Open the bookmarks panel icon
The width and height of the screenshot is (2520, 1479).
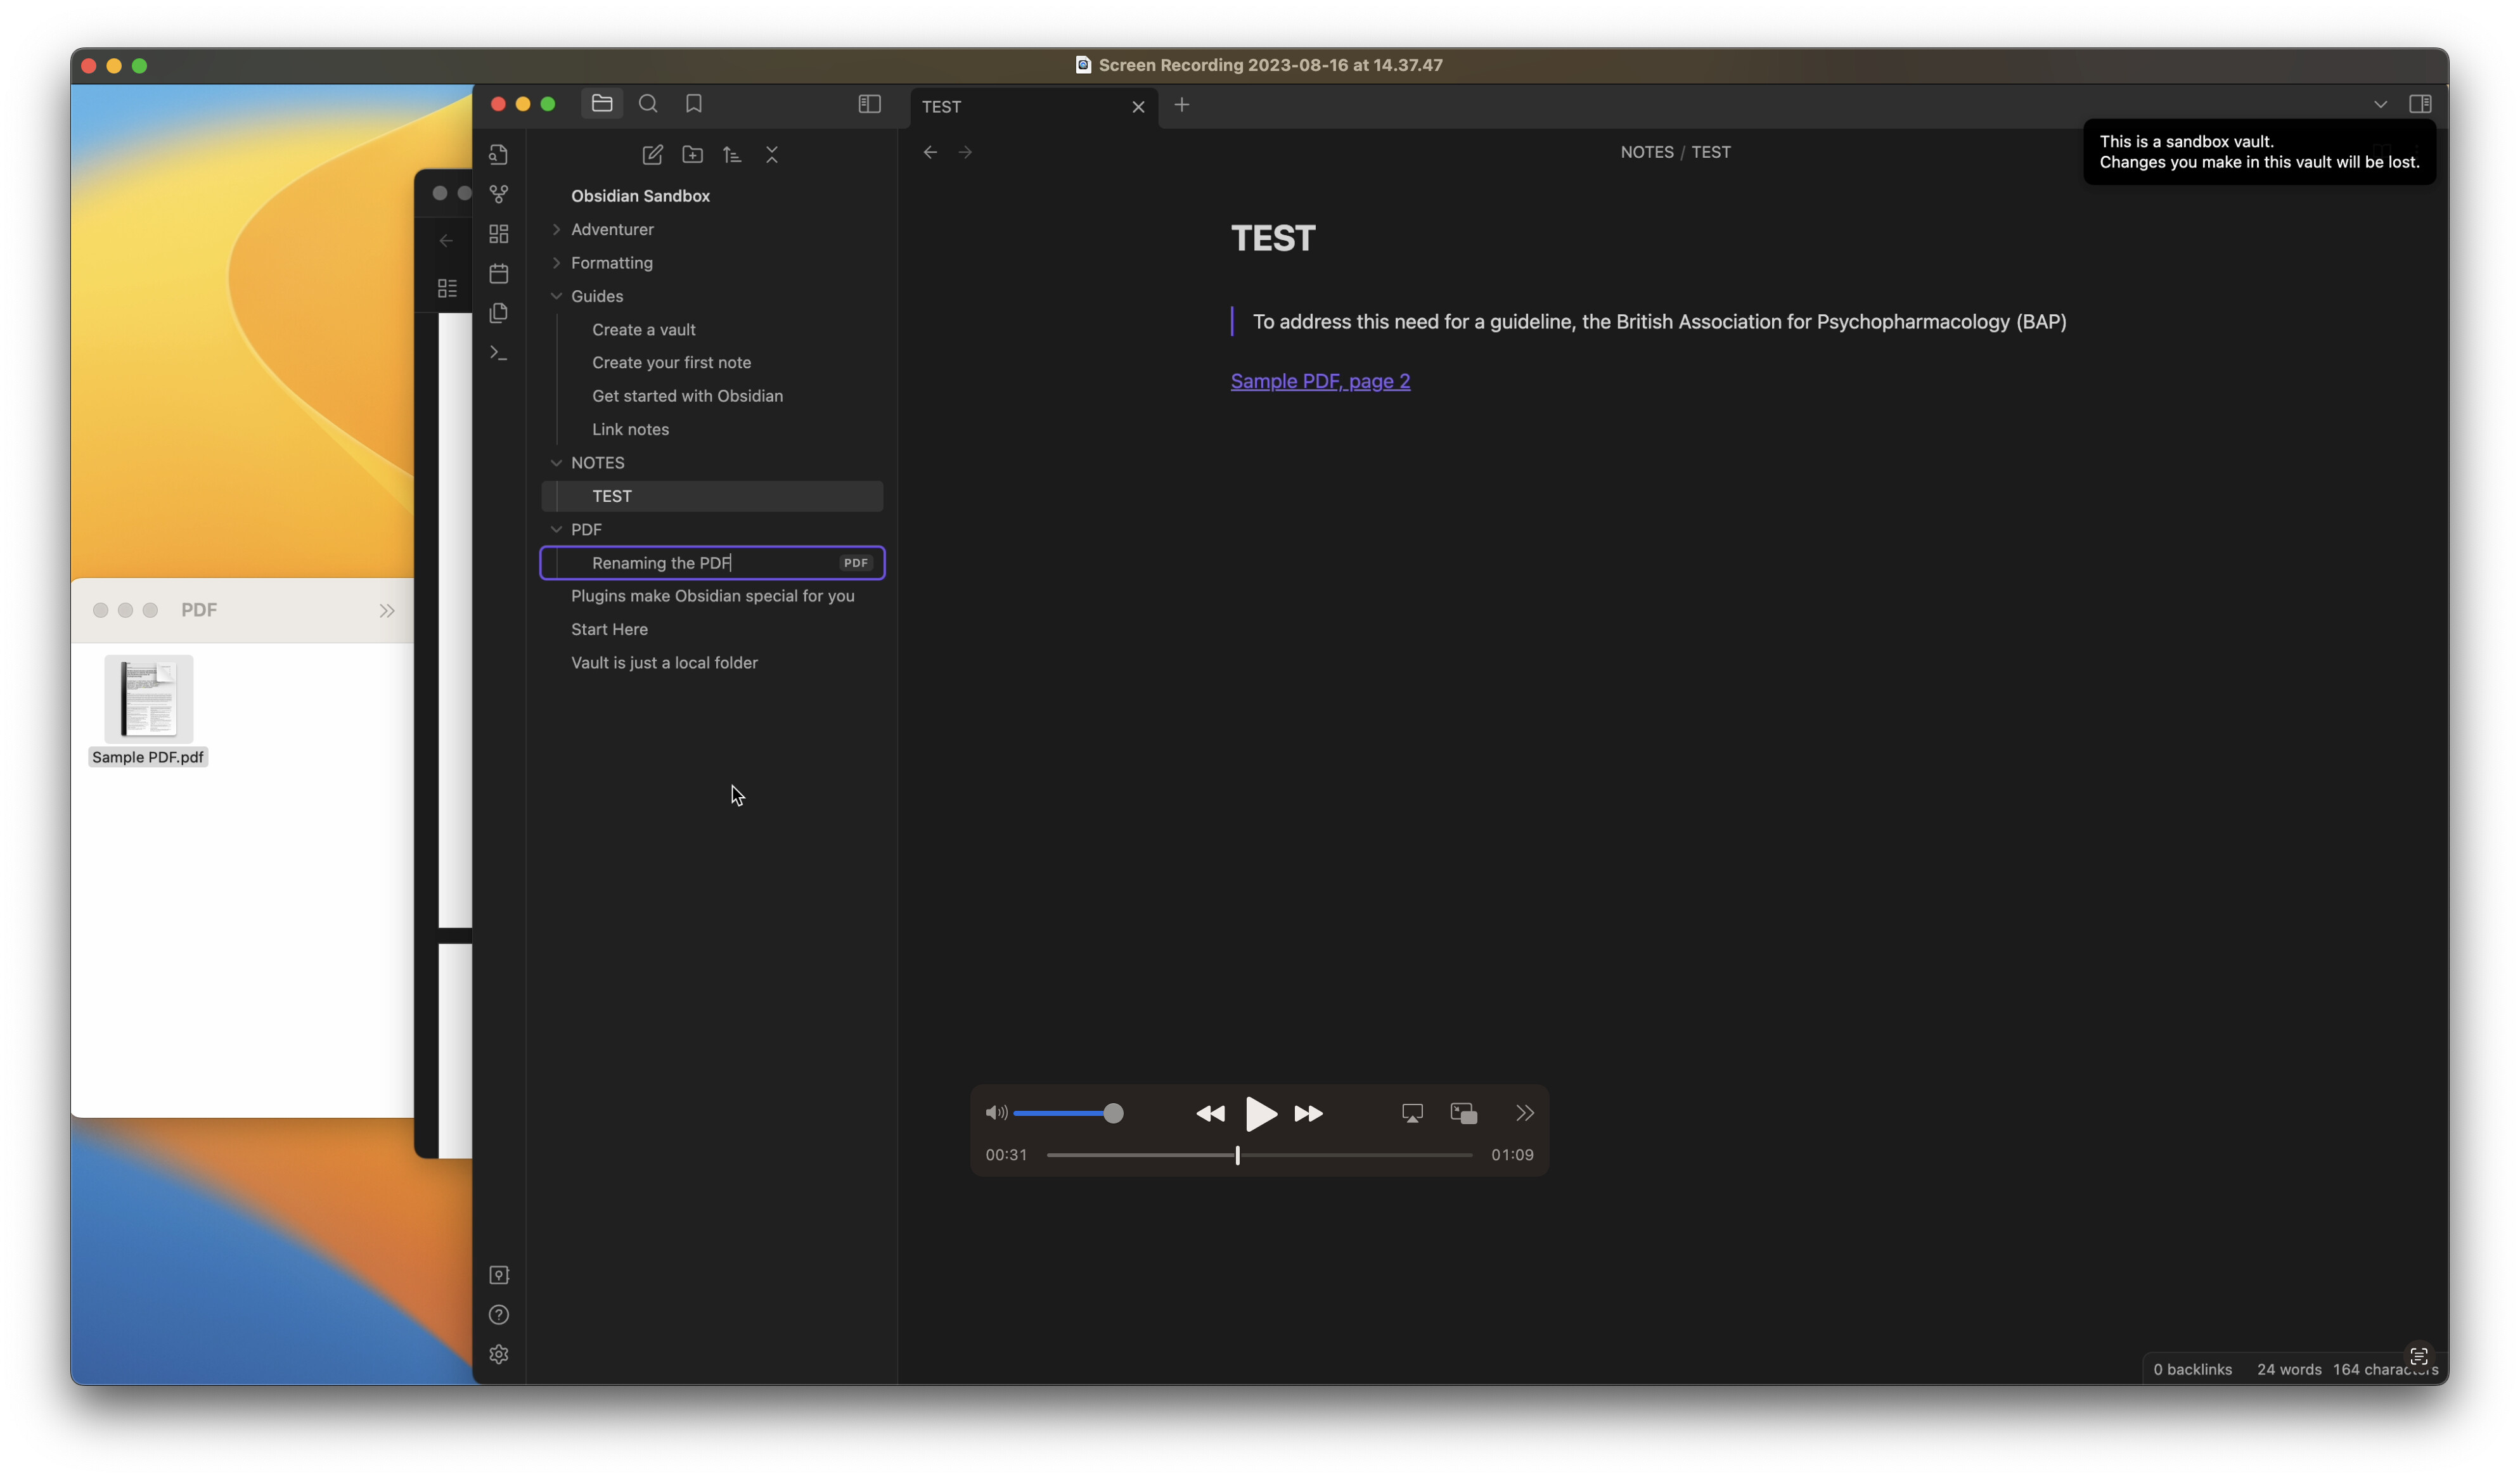coord(694,103)
